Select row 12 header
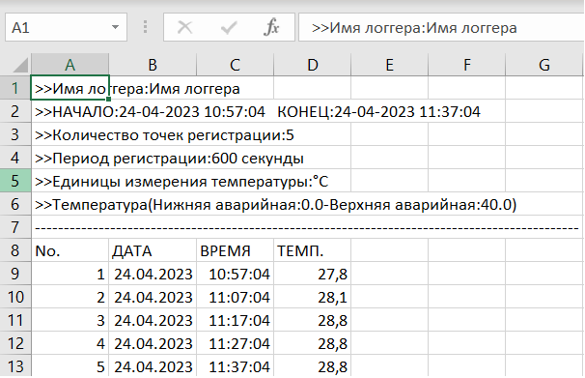Viewport: 585px width, 378px height. [x=15, y=343]
